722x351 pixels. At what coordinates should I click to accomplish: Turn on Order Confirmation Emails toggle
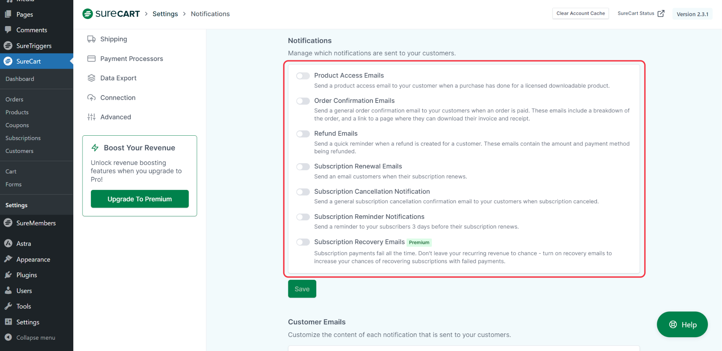point(303,101)
